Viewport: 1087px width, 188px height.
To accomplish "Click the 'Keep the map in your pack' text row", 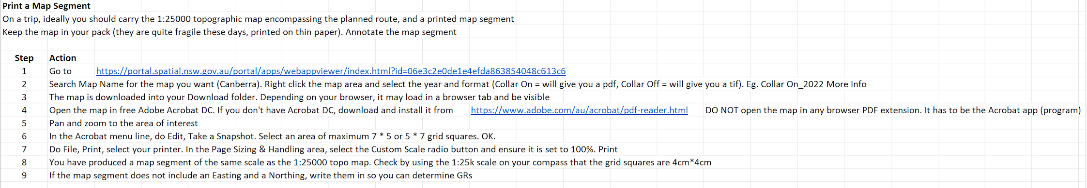I will click(229, 32).
